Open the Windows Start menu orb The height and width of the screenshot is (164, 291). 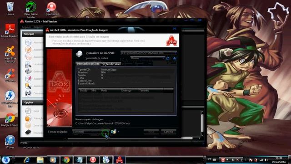pos(6,160)
